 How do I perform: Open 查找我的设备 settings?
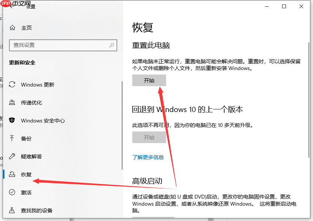pyautogui.click(x=36, y=211)
